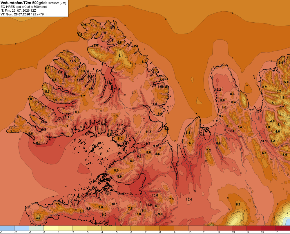
Task: Click the 3.7 temperature value
Action: pyautogui.click(x=38, y=218)
